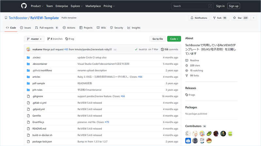Image resolution: width=261 pixels, height=146 pixels.
Task: Open TechBooster owner profile link
Action: tap(18, 18)
